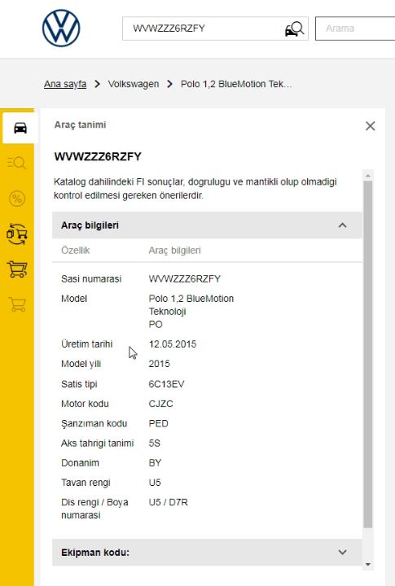Click the vehicle search magnifier icon
Screen dimensions: 395x586
coord(295,28)
